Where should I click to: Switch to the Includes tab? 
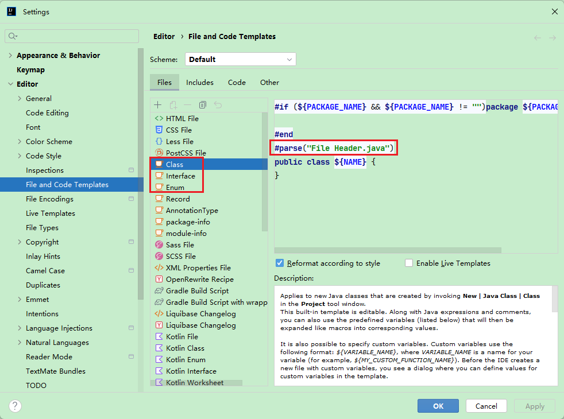click(199, 82)
